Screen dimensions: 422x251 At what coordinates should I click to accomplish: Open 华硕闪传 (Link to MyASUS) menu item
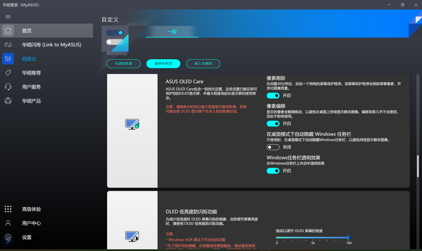pyautogui.click(x=47, y=45)
